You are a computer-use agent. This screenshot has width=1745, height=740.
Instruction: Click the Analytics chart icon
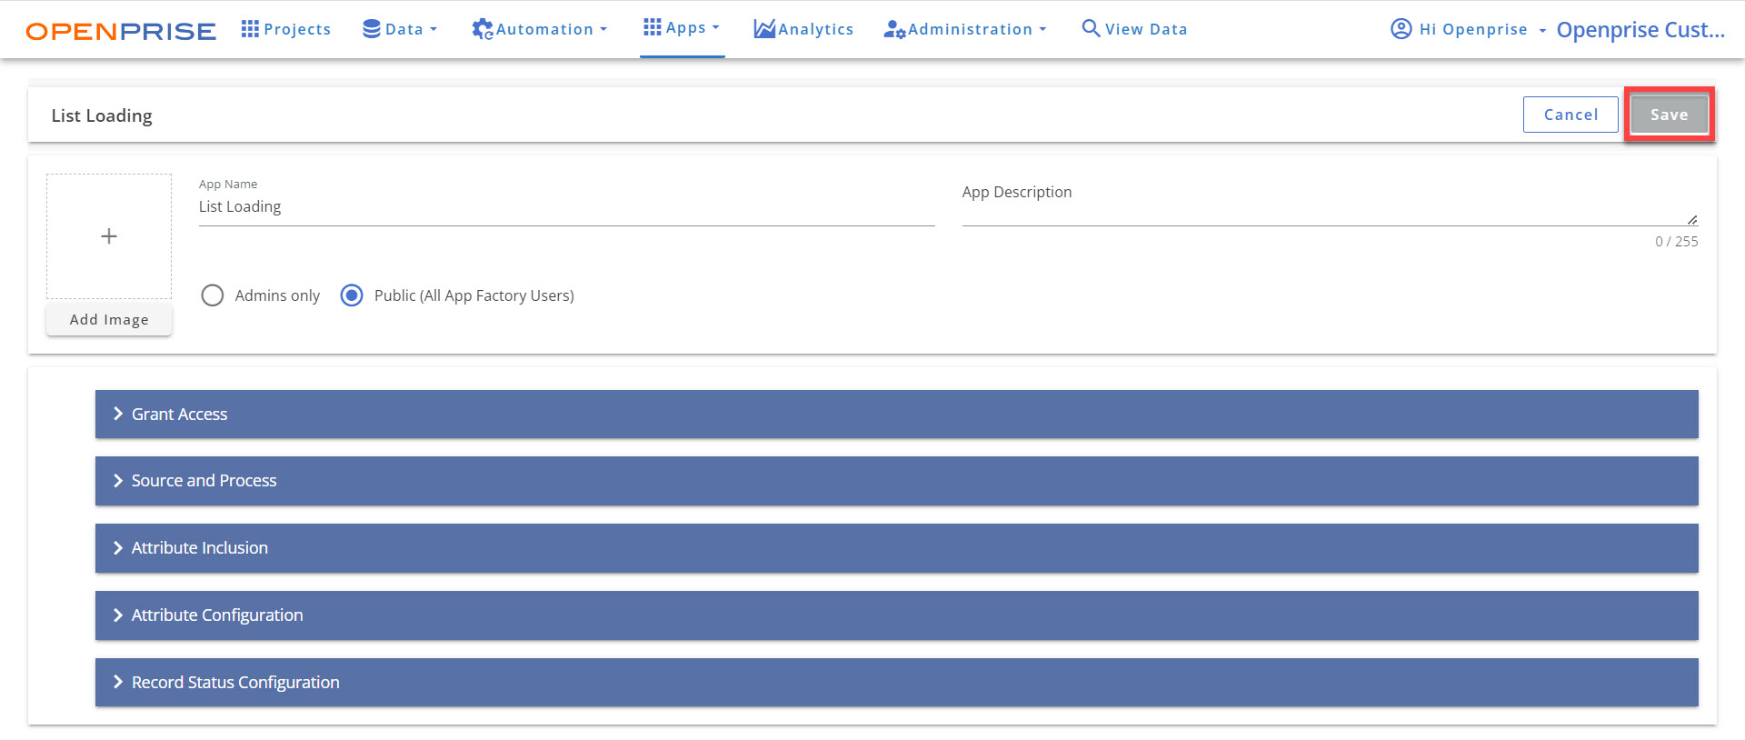point(763,29)
